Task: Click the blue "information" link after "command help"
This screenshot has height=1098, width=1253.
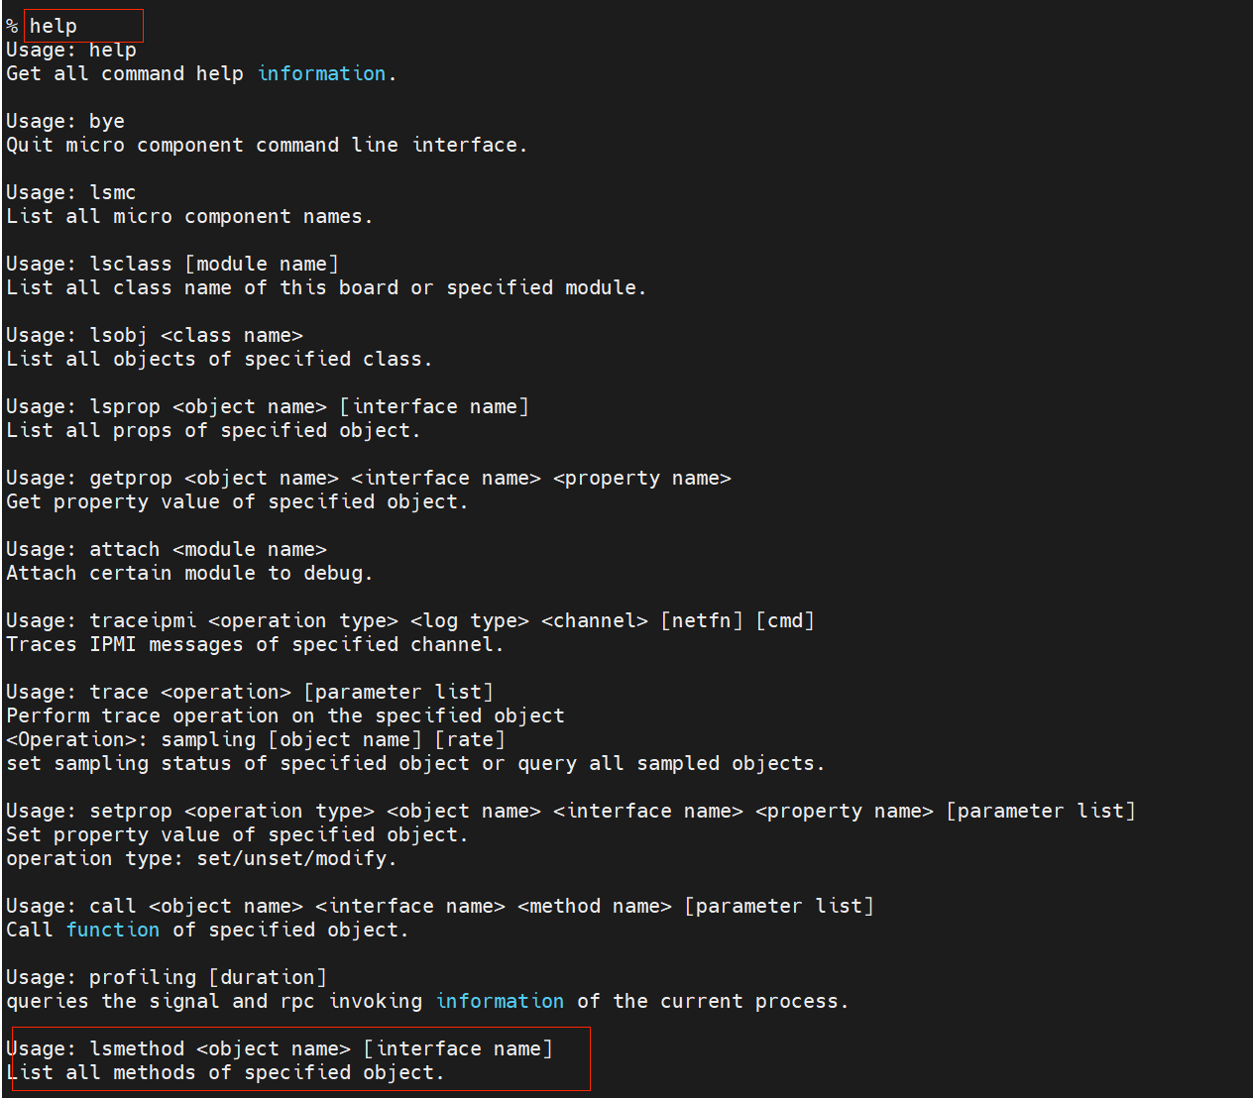Action: (x=321, y=74)
